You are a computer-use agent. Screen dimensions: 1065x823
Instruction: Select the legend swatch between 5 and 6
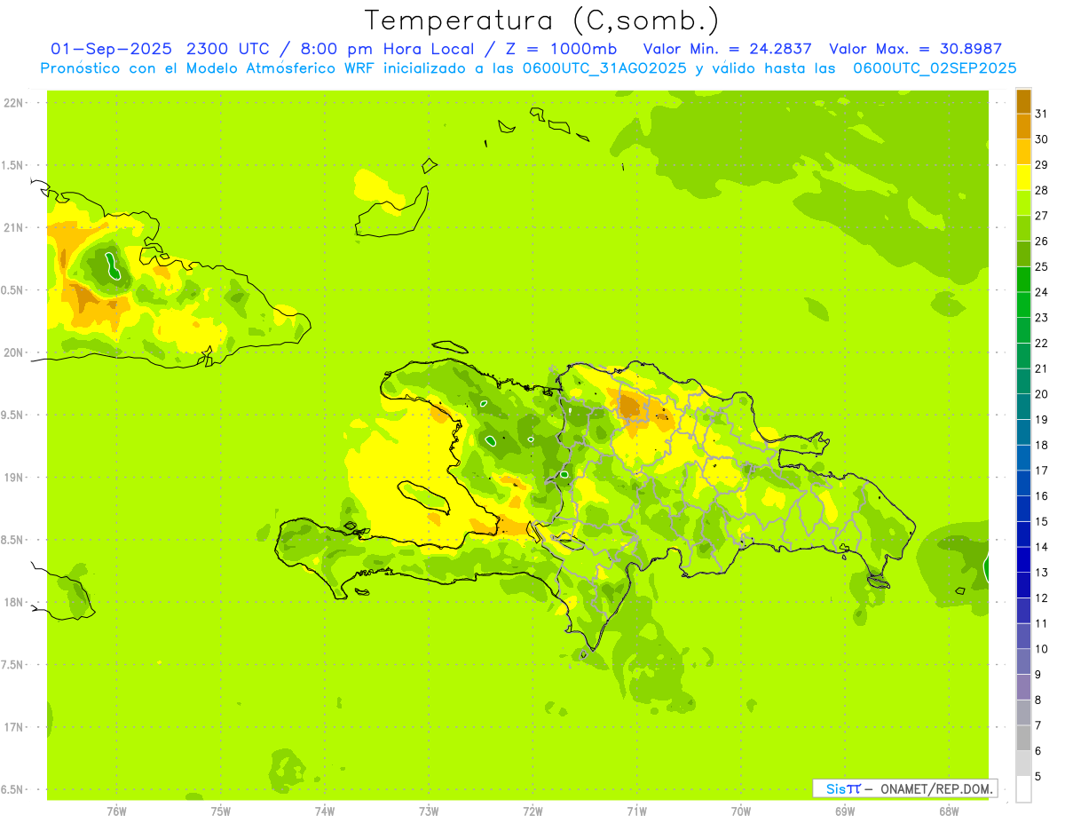tap(1023, 764)
